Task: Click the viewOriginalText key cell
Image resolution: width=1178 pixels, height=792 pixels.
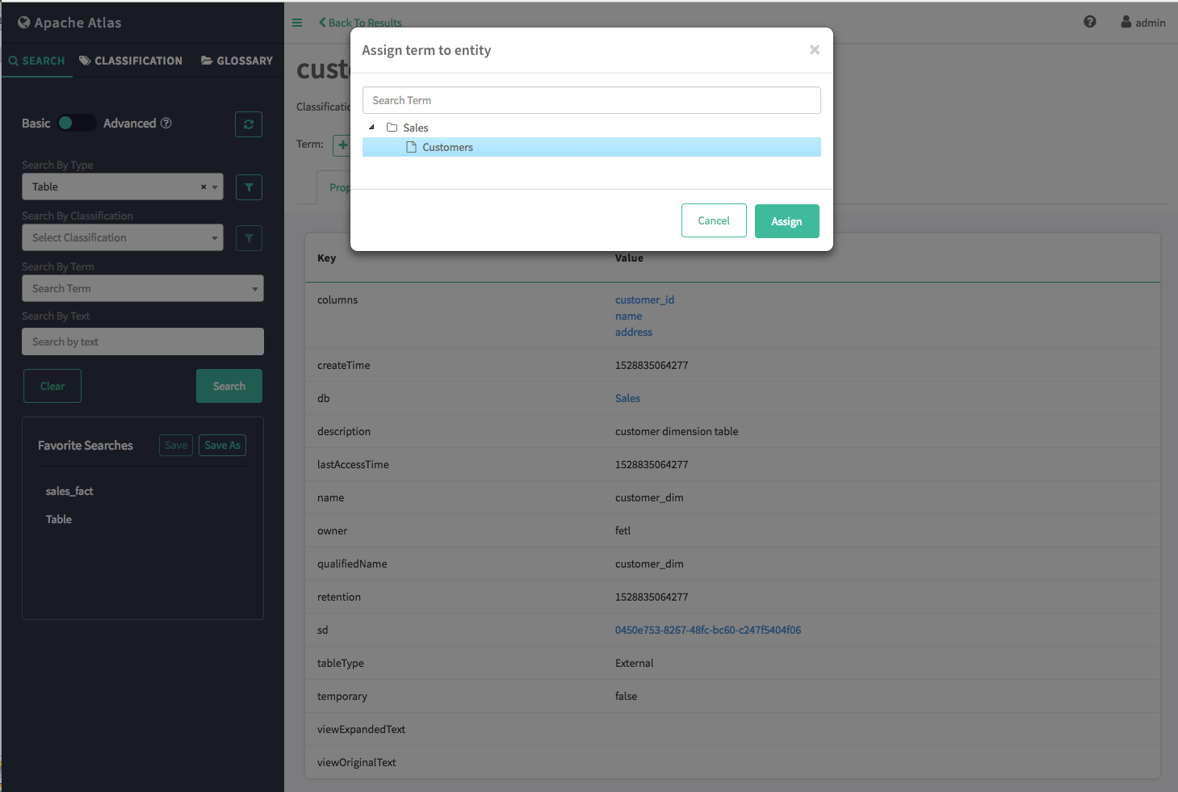Action: (x=356, y=762)
